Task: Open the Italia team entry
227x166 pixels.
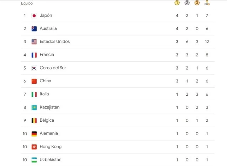Action: click(44, 94)
